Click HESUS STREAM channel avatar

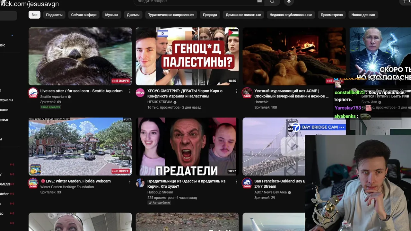click(x=140, y=93)
